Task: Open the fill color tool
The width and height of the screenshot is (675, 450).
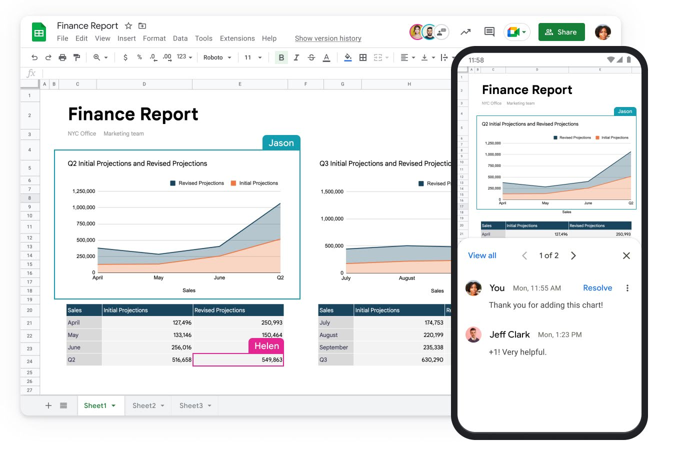Action: [347, 57]
